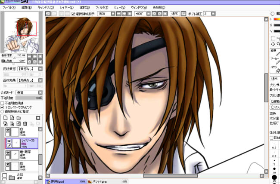
Task: Open rotation angle dropdown +000°
Action: (149, 14)
